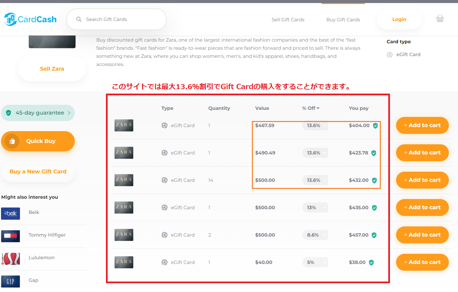Click the Belk brand logo
458x292 pixels.
tap(10, 214)
